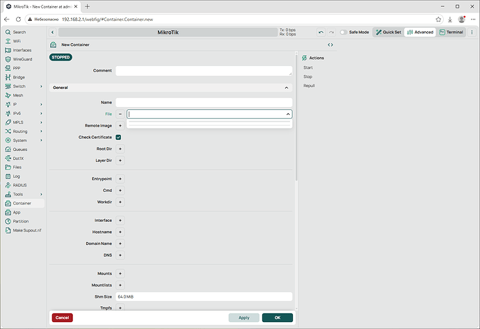Add a Workdir value

(x=120, y=202)
